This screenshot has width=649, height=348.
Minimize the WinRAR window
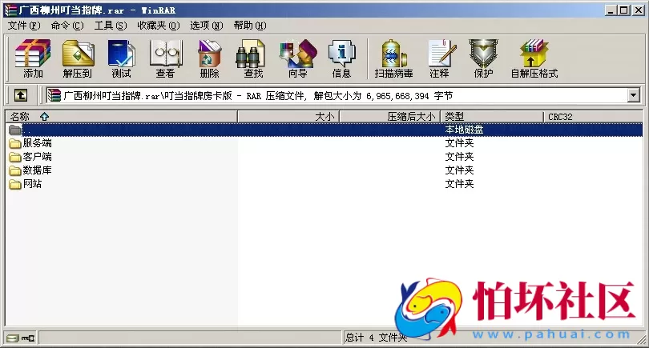[611, 10]
